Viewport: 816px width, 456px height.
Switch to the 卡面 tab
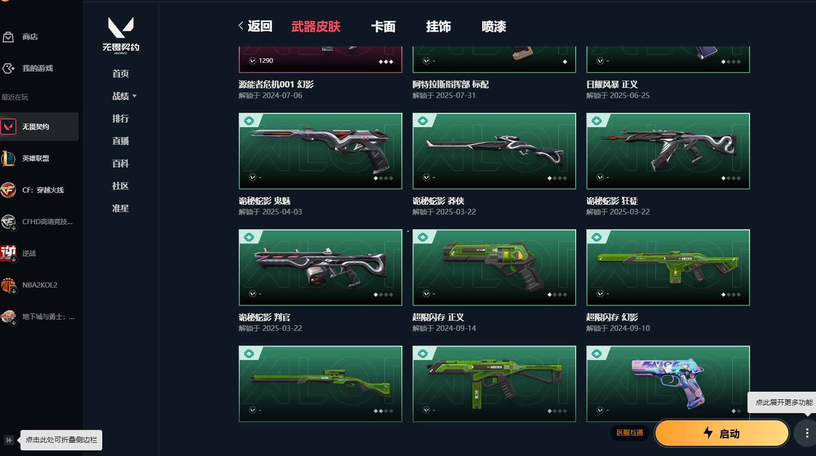[x=383, y=27]
